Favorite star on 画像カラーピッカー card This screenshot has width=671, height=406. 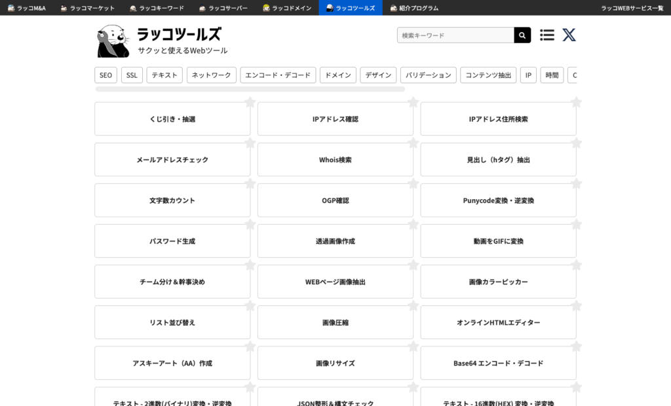click(576, 265)
